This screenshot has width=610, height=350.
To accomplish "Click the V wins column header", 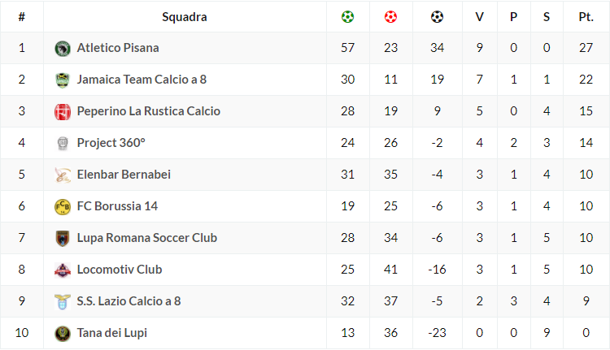I will point(479,16).
